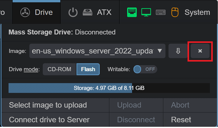Remove image with the X button

200,51
